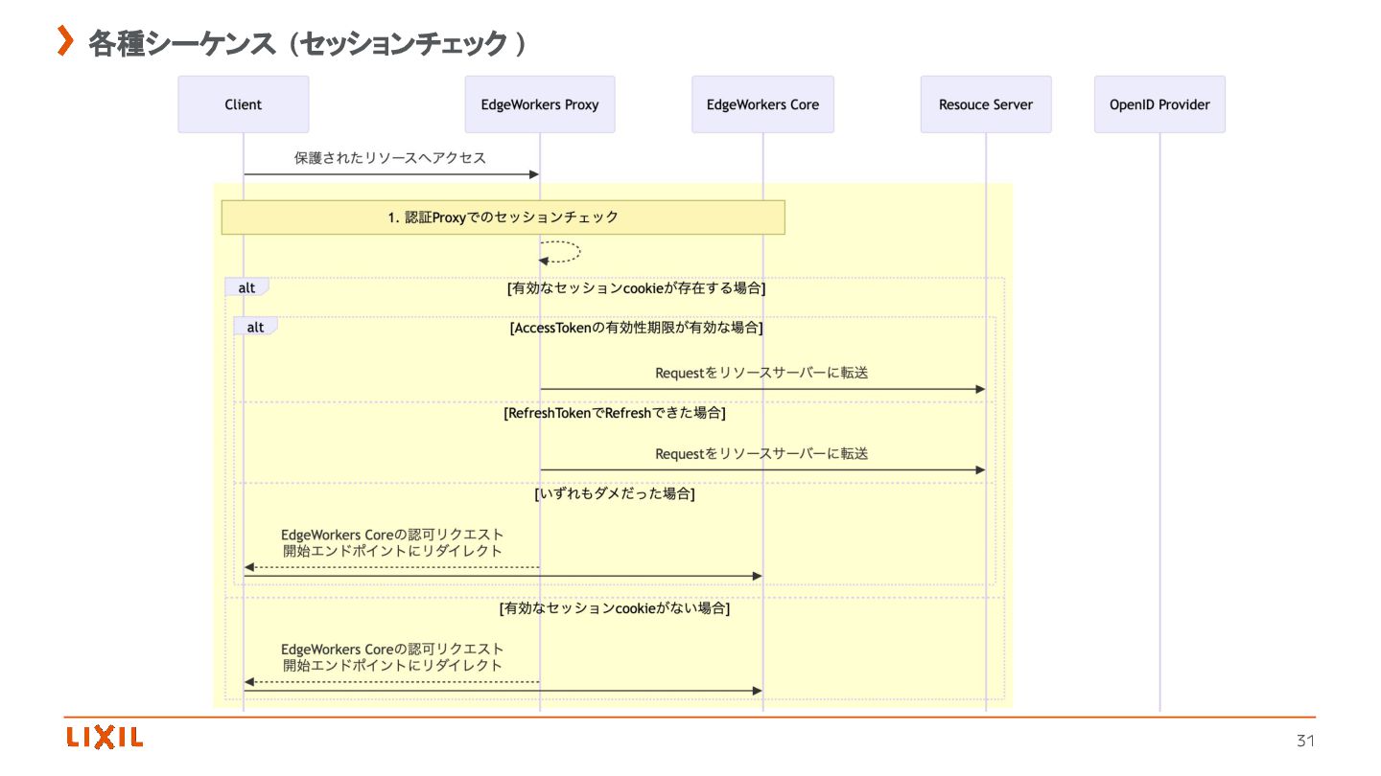Click the message label 保護されたリソースへアクセス
This screenshot has width=1381, height=776.
(390, 158)
